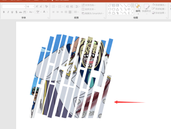Toggle Bold formatting button
The width and height of the screenshot is (171, 129).
(x=4, y=12)
